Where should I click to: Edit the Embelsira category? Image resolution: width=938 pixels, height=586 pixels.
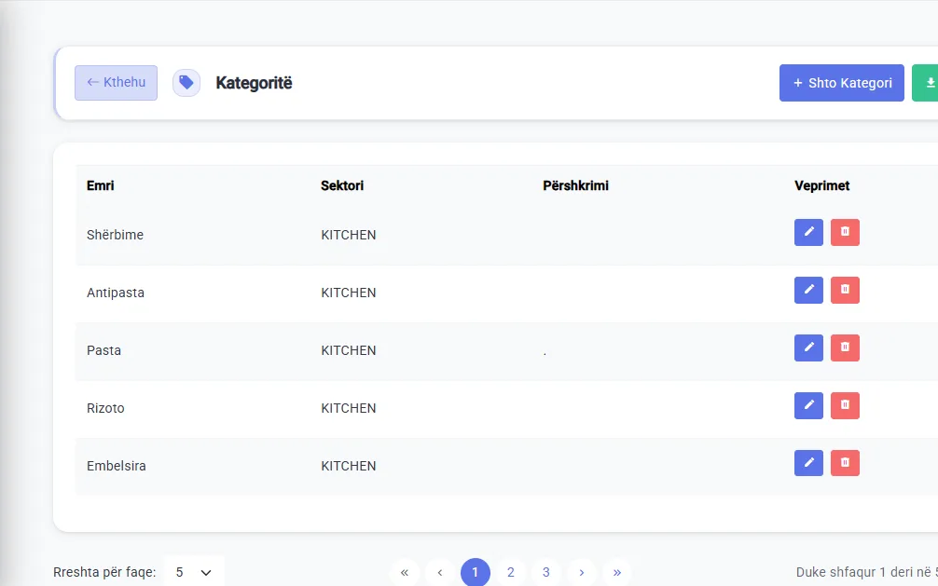808,463
